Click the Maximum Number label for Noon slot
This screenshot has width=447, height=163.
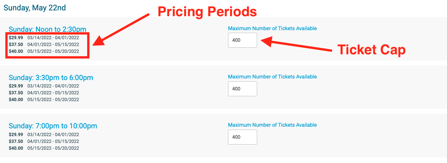272,29
